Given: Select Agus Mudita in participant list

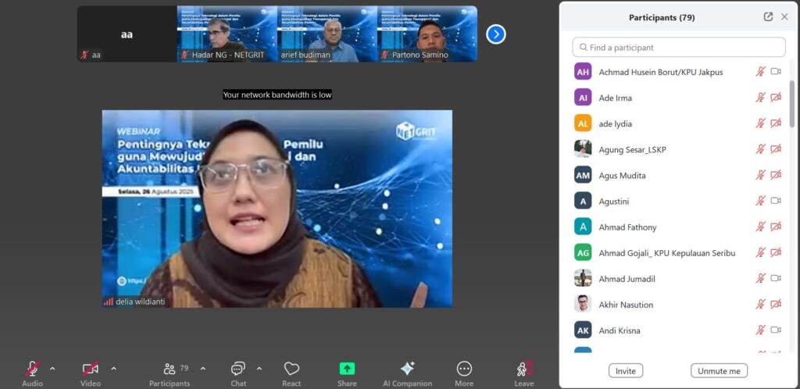Looking at the screenshot, I should click(622, 176).
